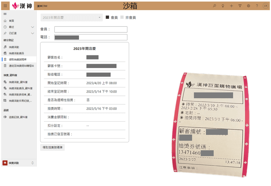Screen dimensions: 271x186
Task: Click draw time value 2023/5/16 下午 03:00
Action: click(101, 109)
